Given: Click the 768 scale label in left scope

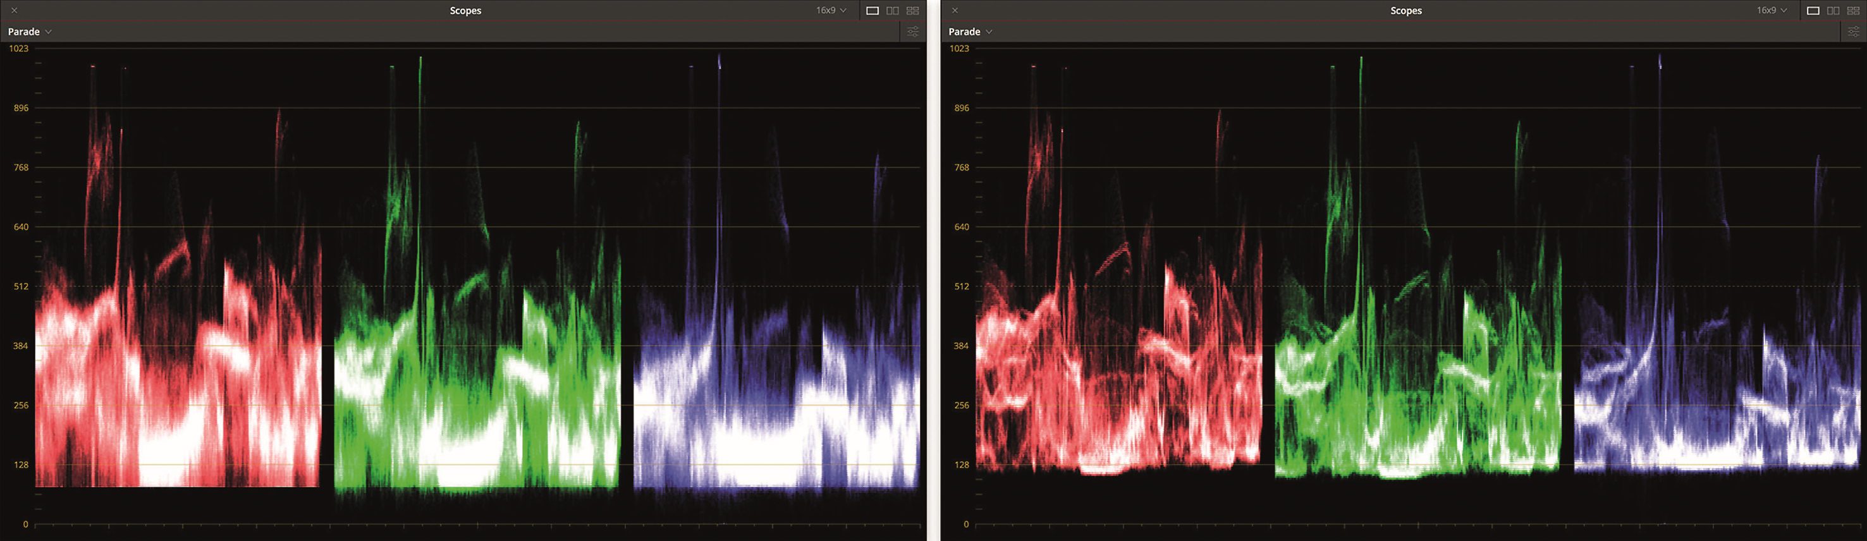Looking at the screenshot, I should click(x=21, y=167).
